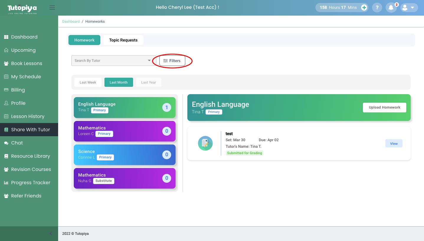
Task: Go to Progress Tracker in the sidebar
Action: pos(30,182)
